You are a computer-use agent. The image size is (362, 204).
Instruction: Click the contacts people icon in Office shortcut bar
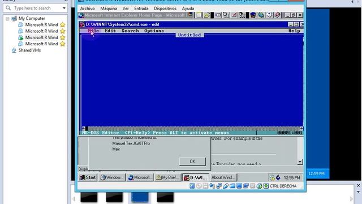pyautogui.click(x=242, y=15)
